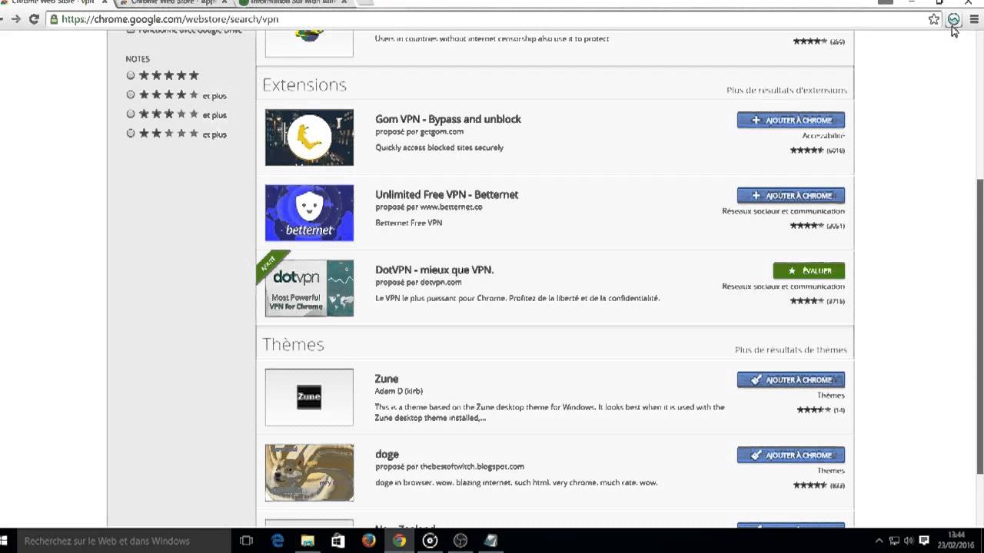984x553 pixels.
Task: Click the Windows Start button
Action: click(2, 541)
